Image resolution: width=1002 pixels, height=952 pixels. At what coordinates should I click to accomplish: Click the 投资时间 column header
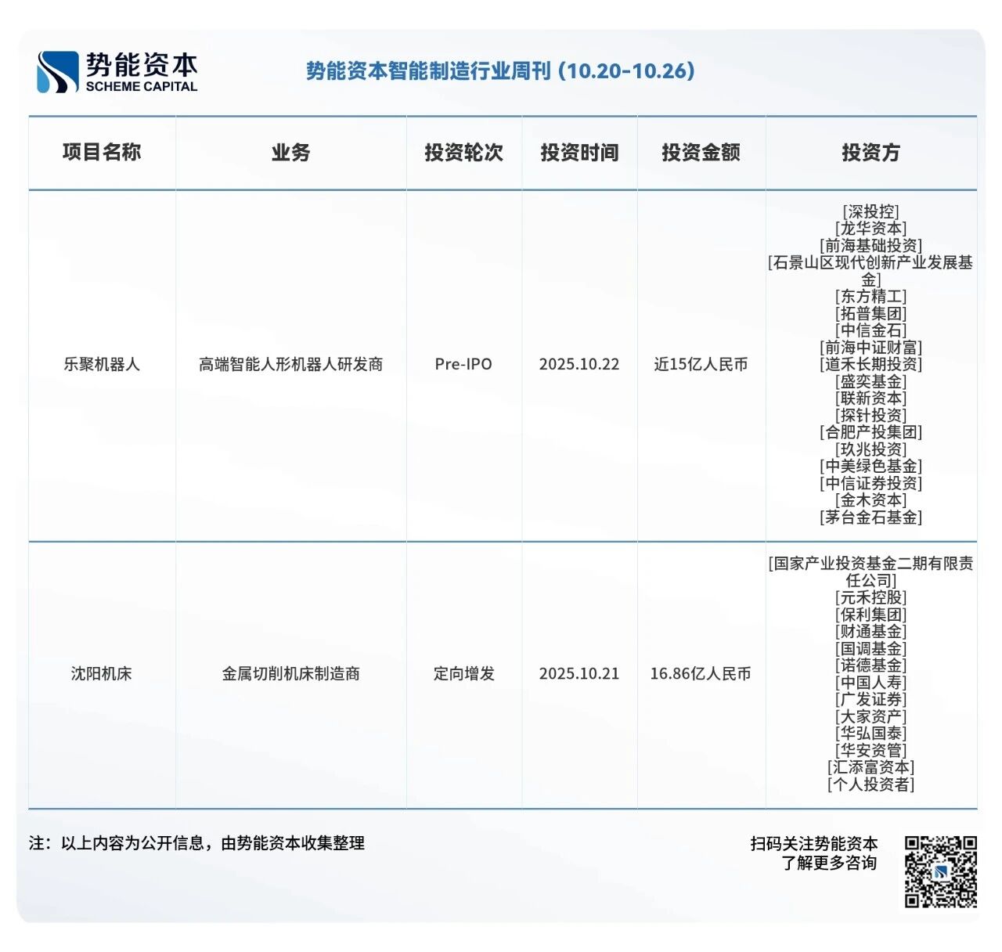(579, 152)
